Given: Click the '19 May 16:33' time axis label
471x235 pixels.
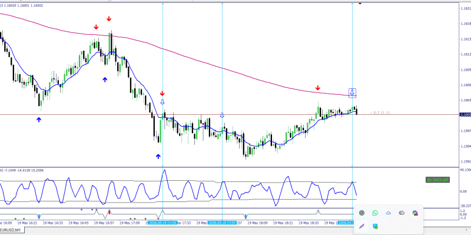Looking at the screenshot, I should [53, 223].
